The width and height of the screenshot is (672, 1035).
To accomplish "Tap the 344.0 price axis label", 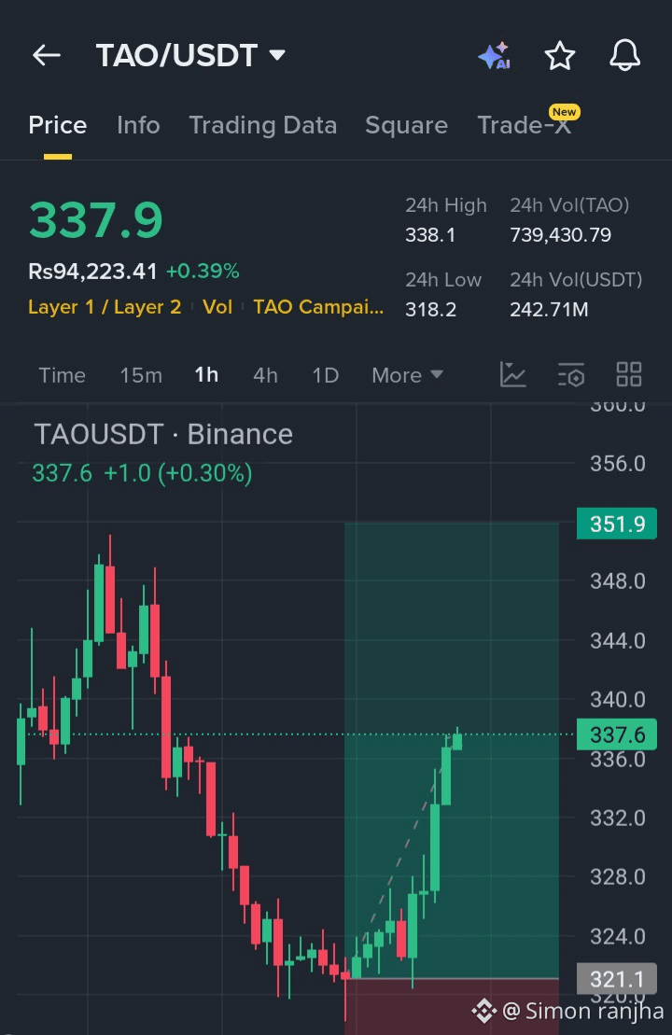I will (617, 641).
